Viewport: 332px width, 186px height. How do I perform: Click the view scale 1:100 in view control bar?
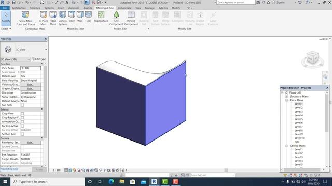(57, 170)
